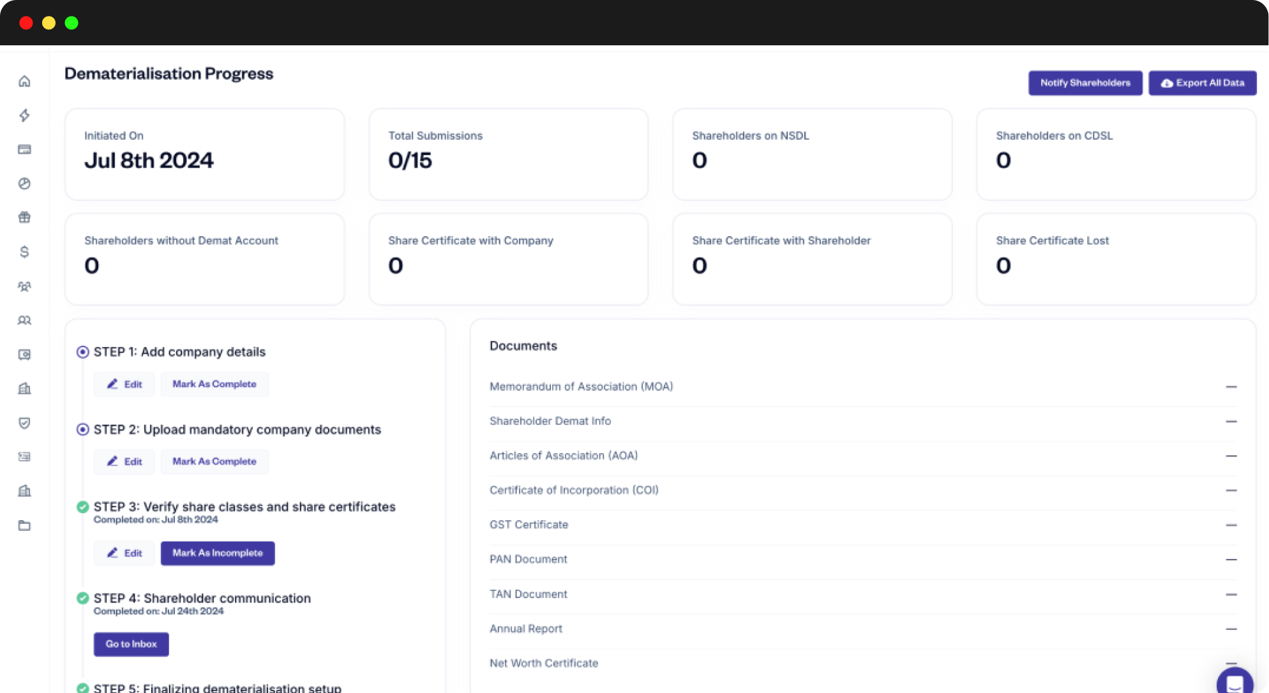Click Export All Data button
1269x693 pixels.
tap(1202, 83)
